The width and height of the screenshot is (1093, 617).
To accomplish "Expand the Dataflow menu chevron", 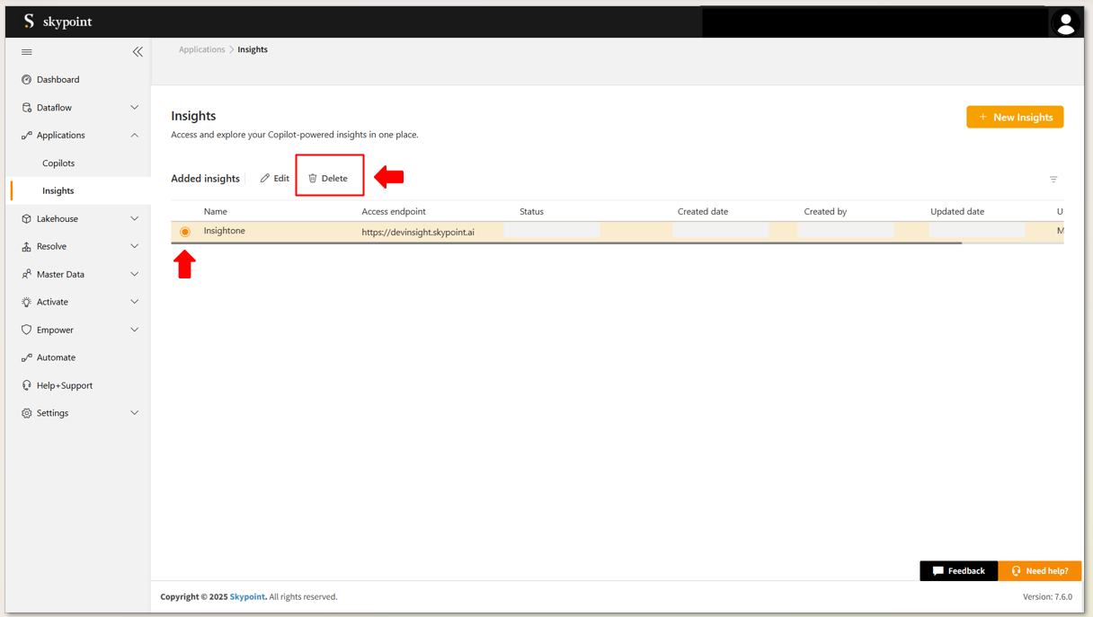I will point(135,108).
